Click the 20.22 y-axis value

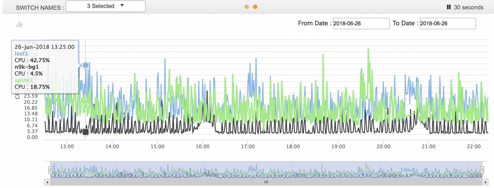[31, 102]
